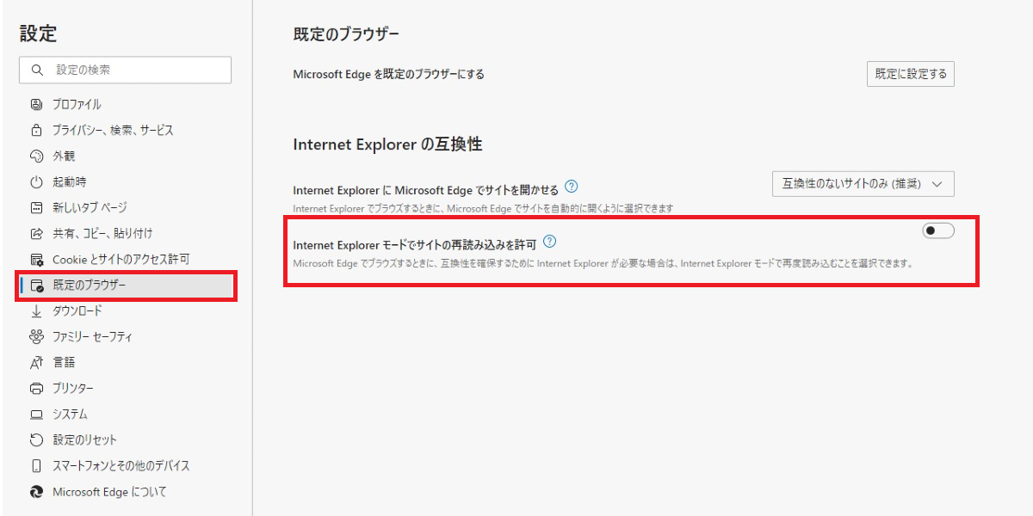This screenshot has height=516, width=1033.
Task: Click the family safety icon
Action: click(36, 336)
